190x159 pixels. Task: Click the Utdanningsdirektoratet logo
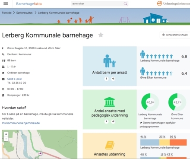174,3
